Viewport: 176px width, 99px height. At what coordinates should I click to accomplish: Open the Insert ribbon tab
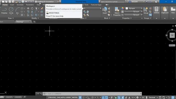pos(12,5)
